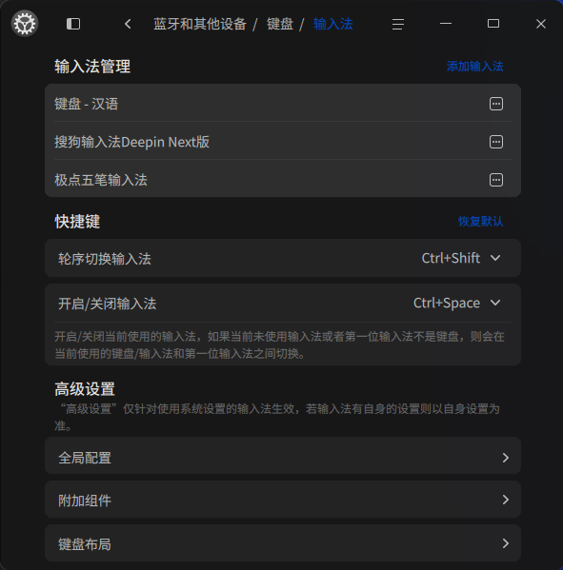The image size is (563, 570).
Task: Select the 输入法 breadcrumb
Action: 333,25
